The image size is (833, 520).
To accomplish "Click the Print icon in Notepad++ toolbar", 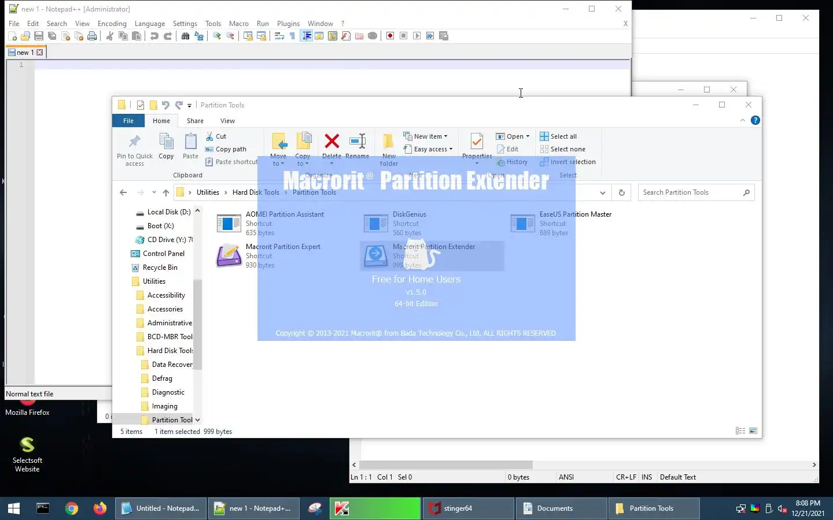I will 92,36.
